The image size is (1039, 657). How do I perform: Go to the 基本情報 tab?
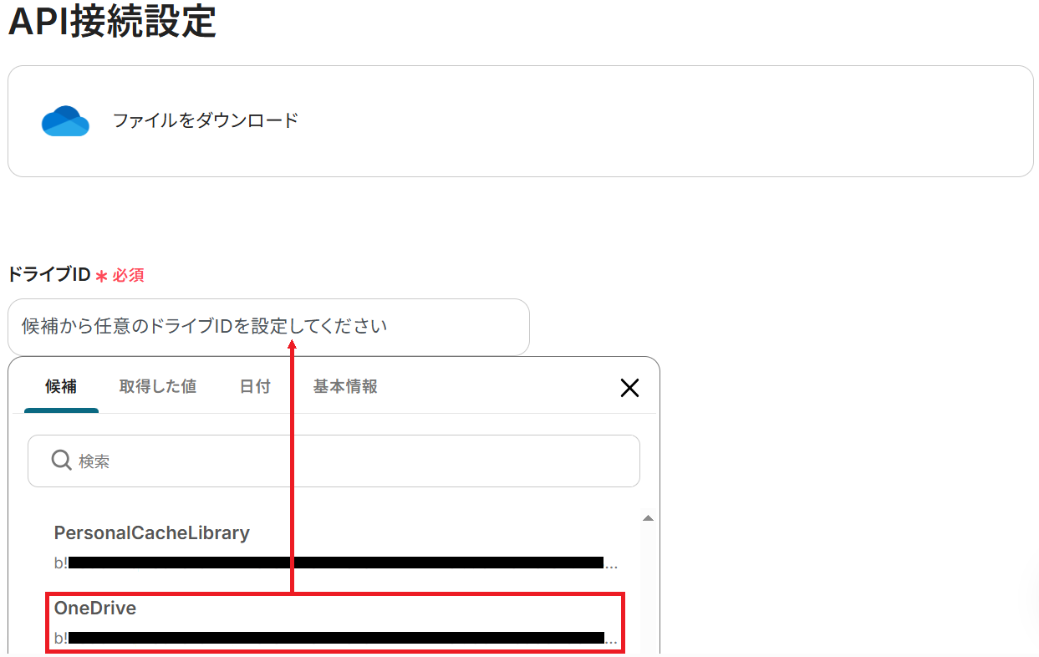point(345,386)
